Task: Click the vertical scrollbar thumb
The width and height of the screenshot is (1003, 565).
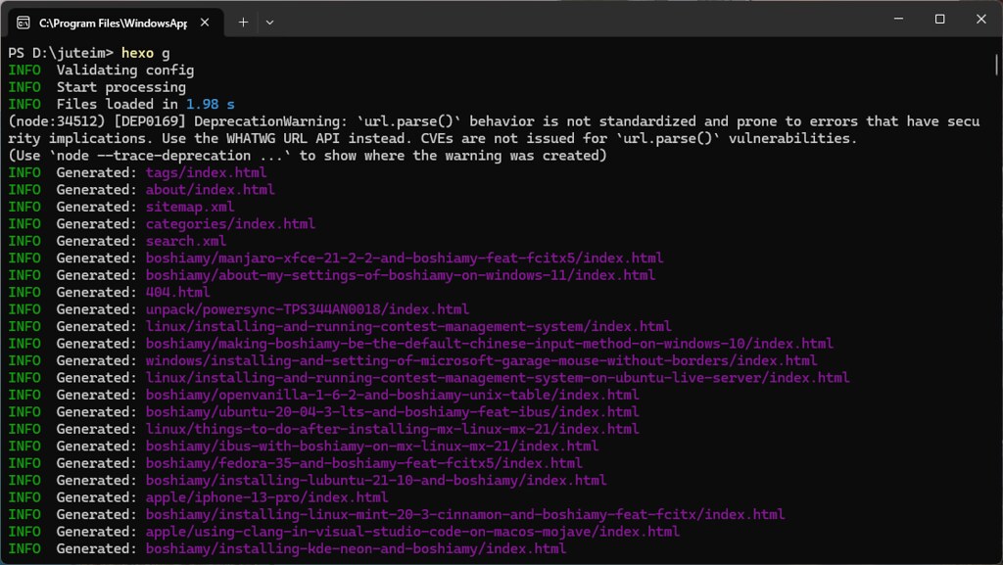Action: [996, 66]
